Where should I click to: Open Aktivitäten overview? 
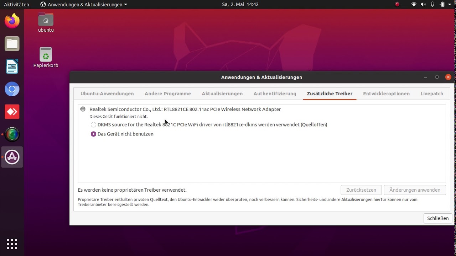coord(17,5)
